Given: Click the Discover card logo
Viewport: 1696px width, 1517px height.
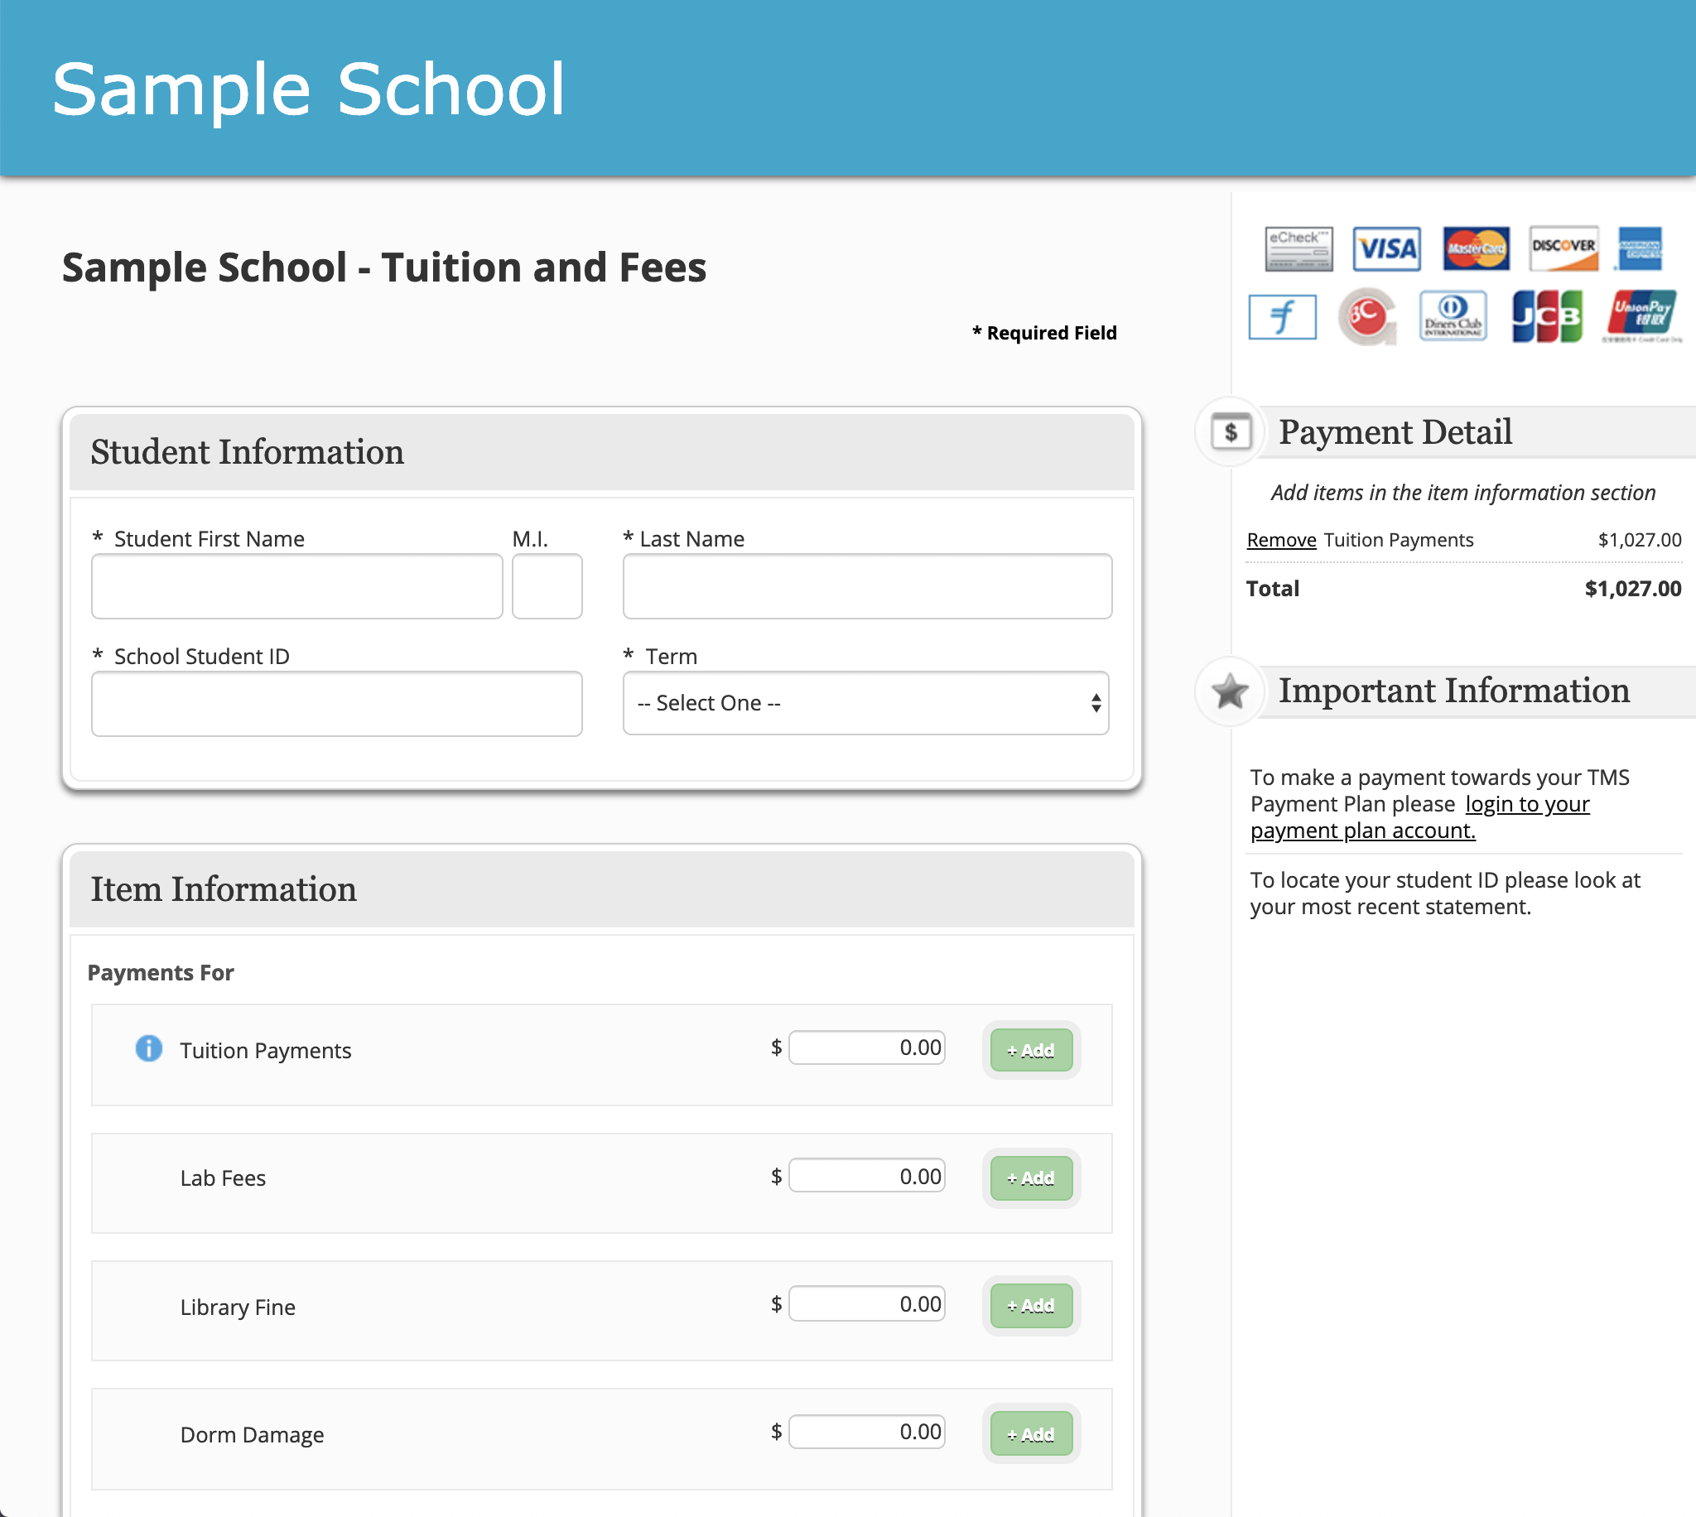Looking at the screenshot, I should [1563, 248].
